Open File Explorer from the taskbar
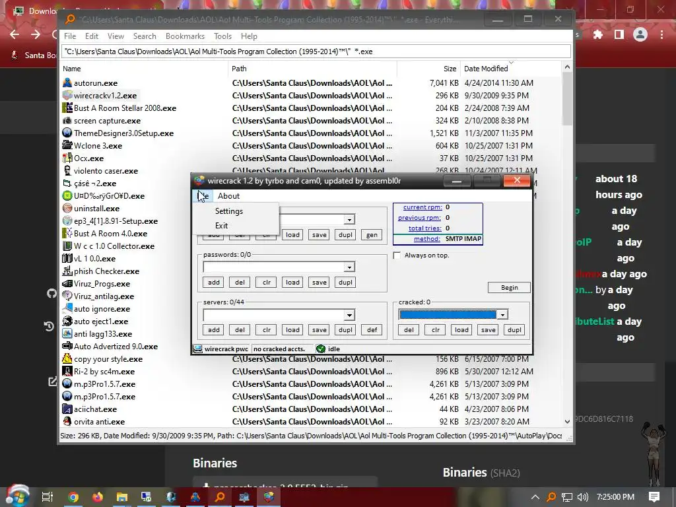This screenshot has height=507, width=676. coord(122,497)
